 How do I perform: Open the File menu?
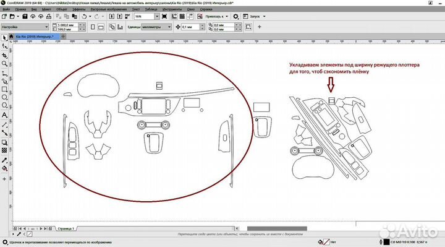(x=6, y=9)
